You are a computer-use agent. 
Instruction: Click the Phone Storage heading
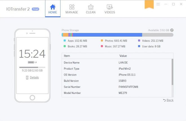coord(70,30)
